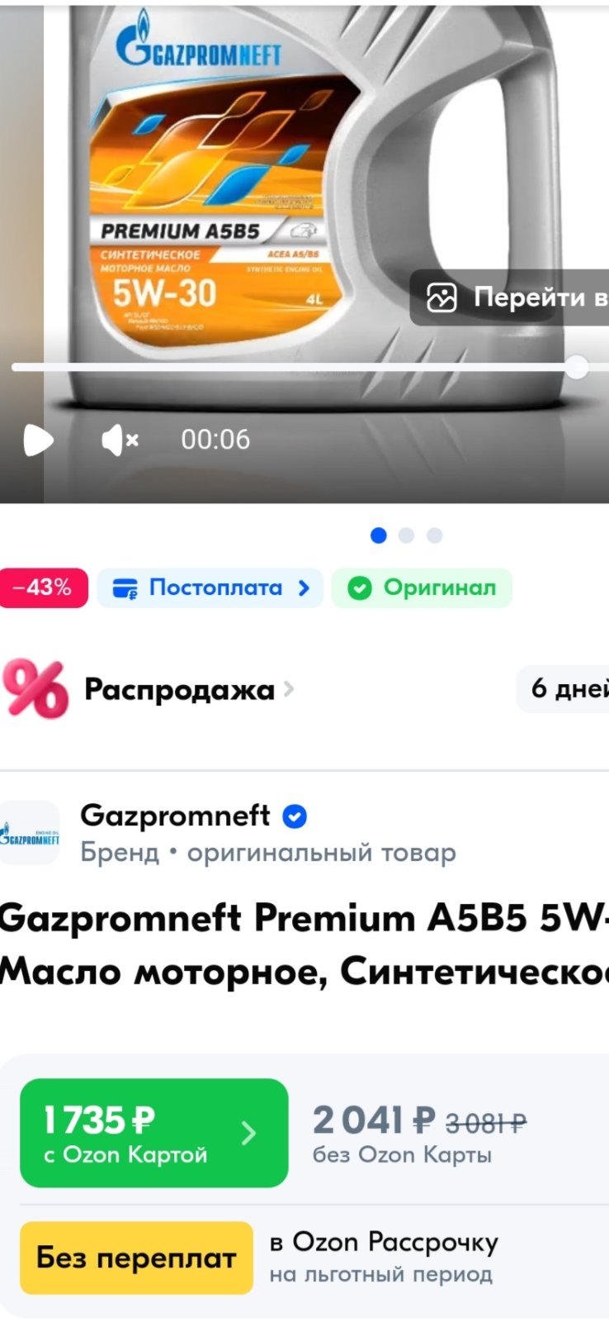The height and width of the screenshot is (1322, 609).
Task: Open the Gazpromneft brand page link
Action: click(175, 816)
